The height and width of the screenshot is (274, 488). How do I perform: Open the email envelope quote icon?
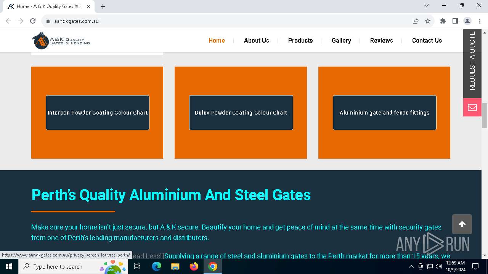(472, 107)
